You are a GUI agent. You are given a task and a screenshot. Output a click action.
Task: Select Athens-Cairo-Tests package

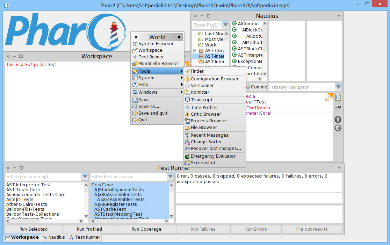click(x=27, y=204)
